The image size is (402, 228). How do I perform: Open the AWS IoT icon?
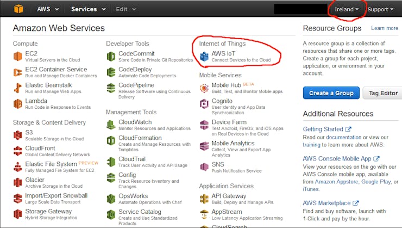pos(204,57)
